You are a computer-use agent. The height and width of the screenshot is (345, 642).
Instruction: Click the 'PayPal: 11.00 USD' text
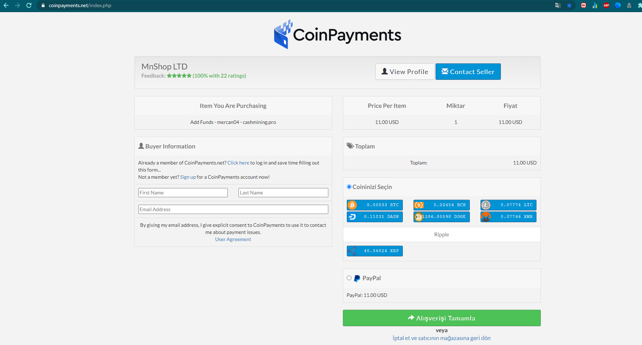click(367, 295)
